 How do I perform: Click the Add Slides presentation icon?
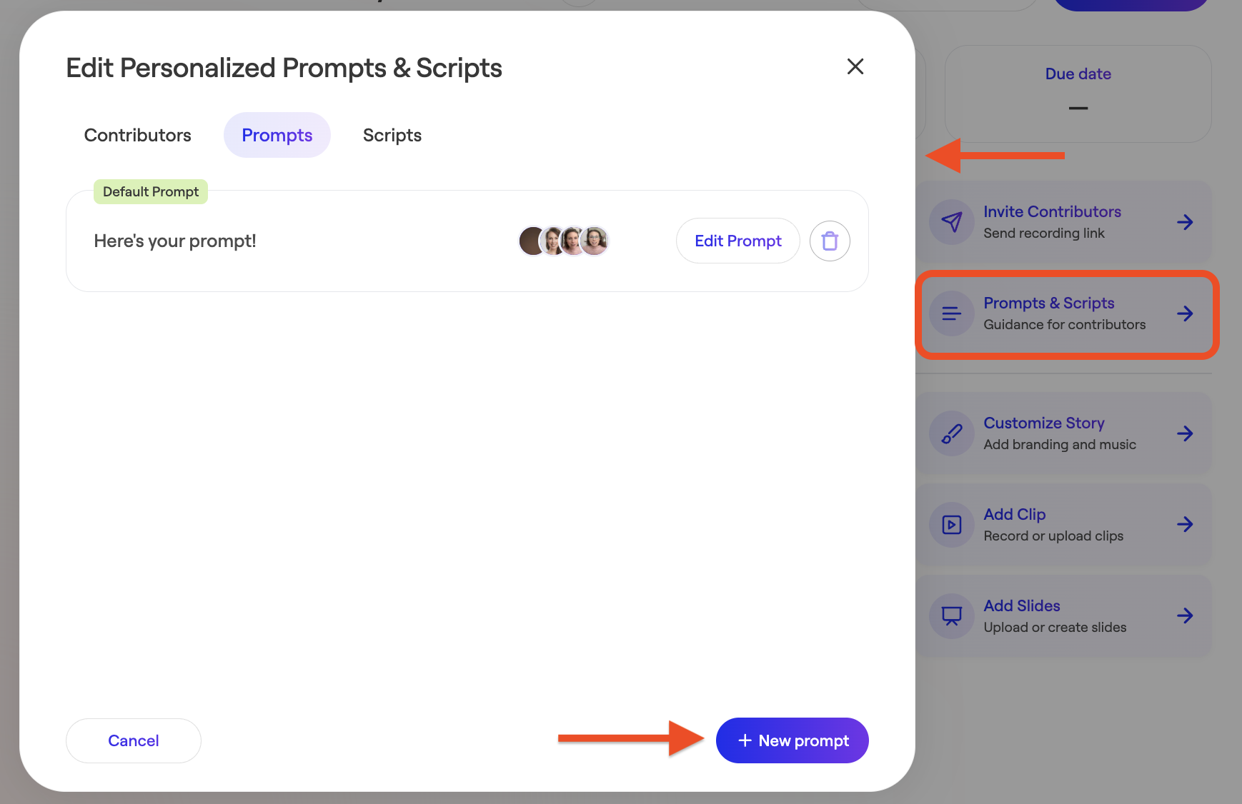[x=951, y=616]
